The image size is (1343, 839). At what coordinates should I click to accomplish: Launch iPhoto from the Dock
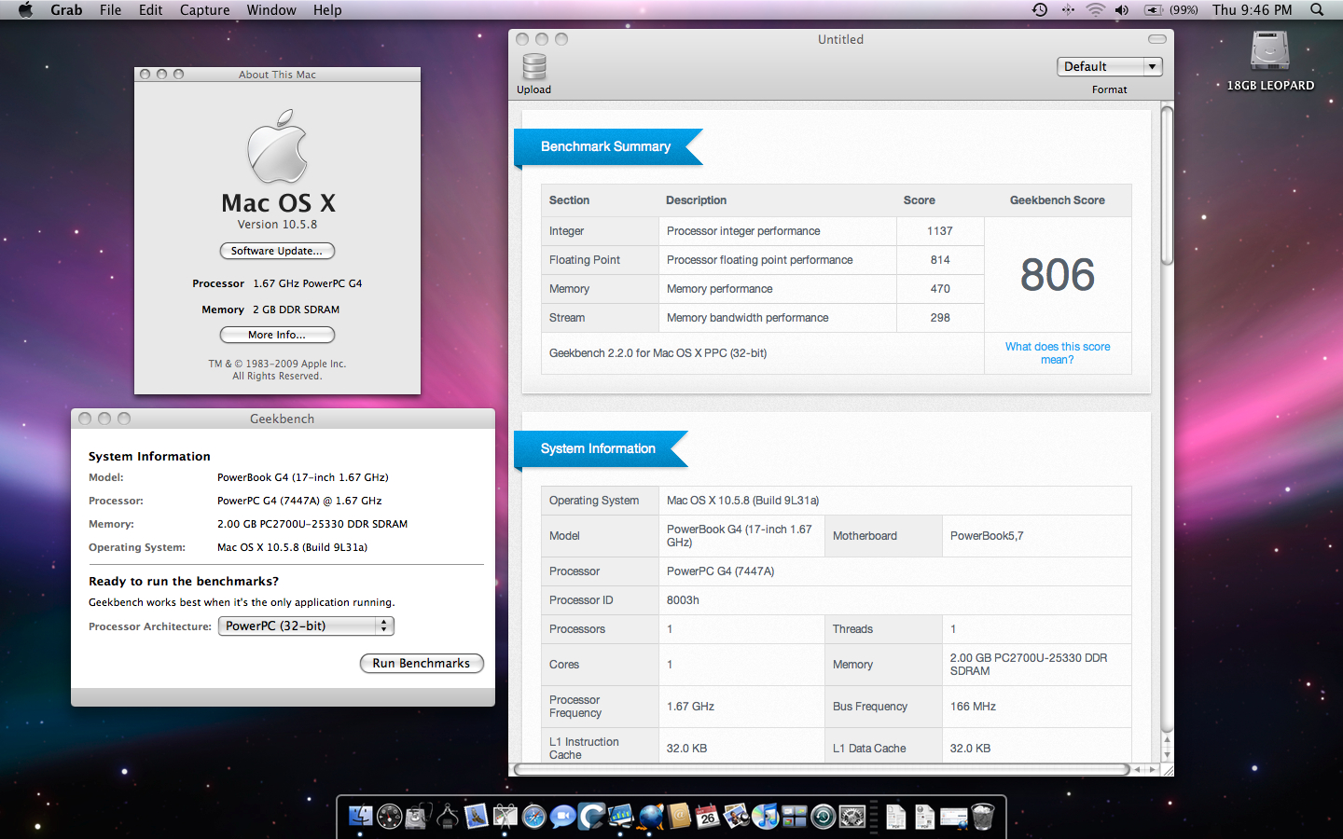(x=736, y=817)
